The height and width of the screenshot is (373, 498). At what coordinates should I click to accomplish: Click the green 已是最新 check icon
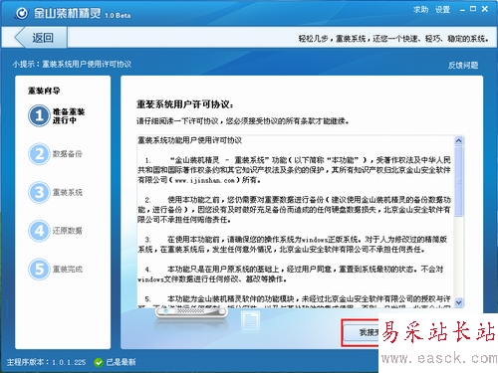99,362
